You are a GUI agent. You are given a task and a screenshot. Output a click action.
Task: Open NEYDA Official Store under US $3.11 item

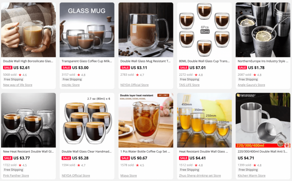point(135,85)
